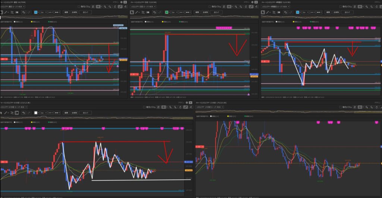
Task: Pick the blue line color swatch in weekly chart
Action: tap(36, 12)
